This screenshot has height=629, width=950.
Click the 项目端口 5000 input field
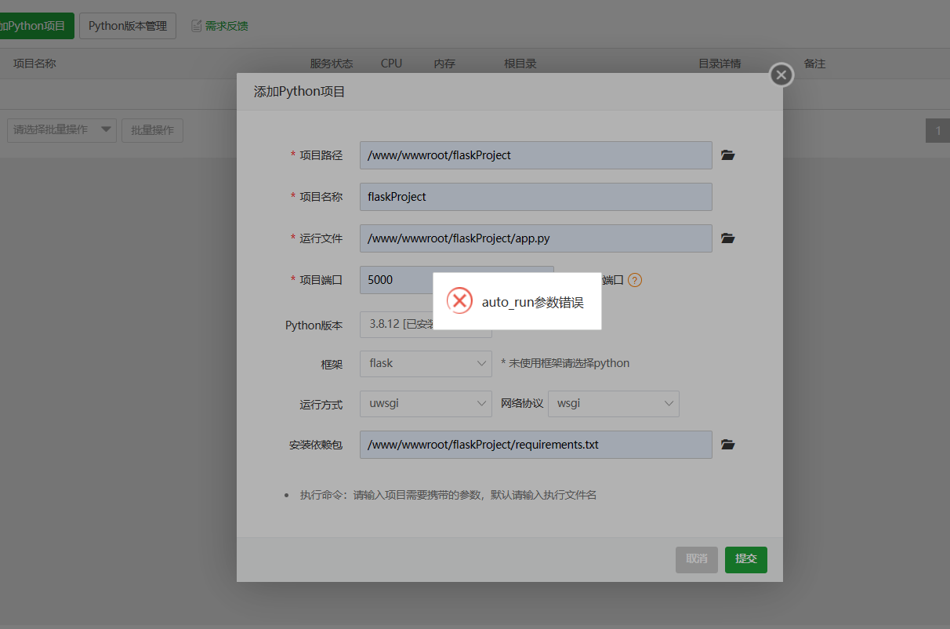[456, 280]
